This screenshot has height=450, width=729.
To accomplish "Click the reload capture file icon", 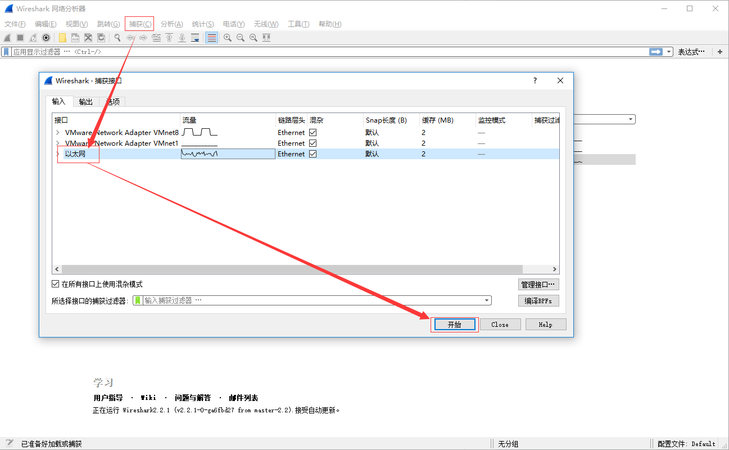I will [x=101, y=38].
